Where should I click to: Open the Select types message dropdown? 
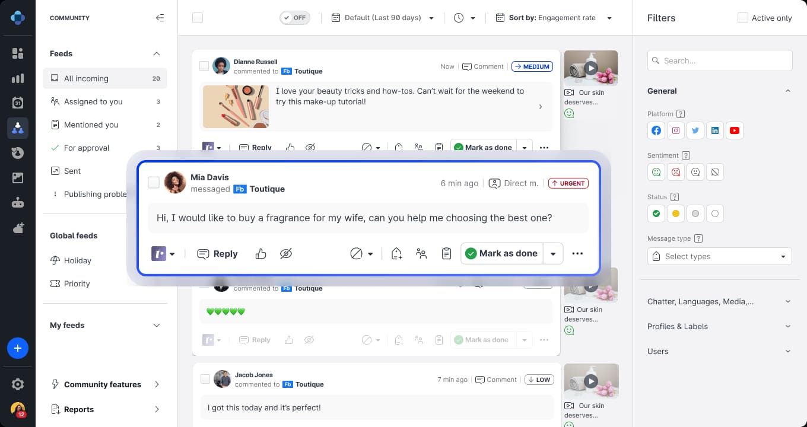point(719,256)
